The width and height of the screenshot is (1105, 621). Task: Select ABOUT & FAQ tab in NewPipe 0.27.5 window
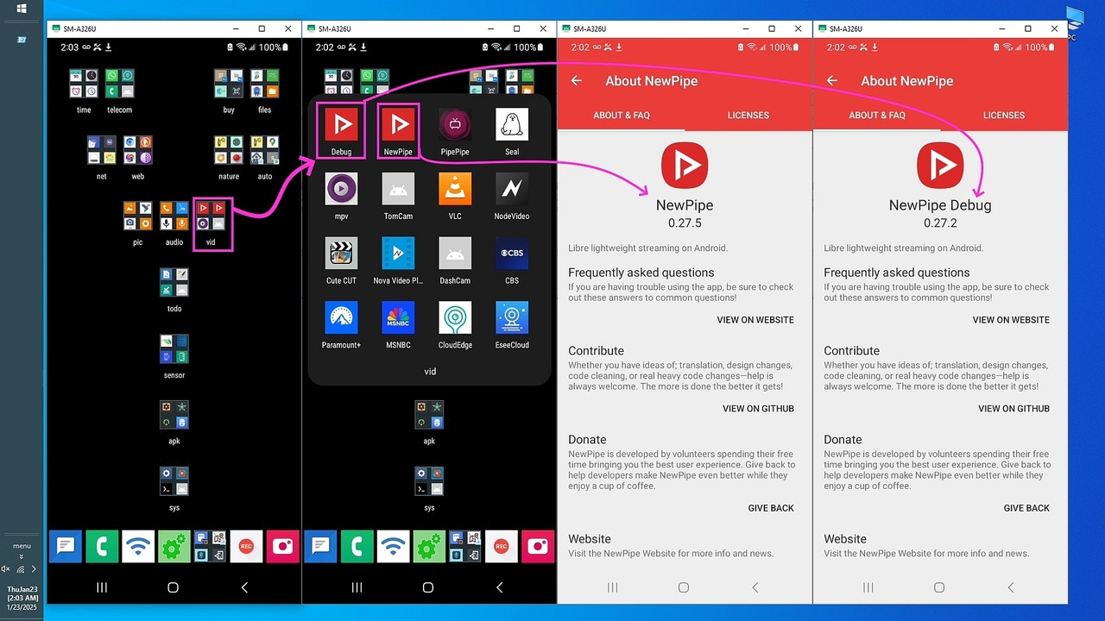click(x=622, y=115)
